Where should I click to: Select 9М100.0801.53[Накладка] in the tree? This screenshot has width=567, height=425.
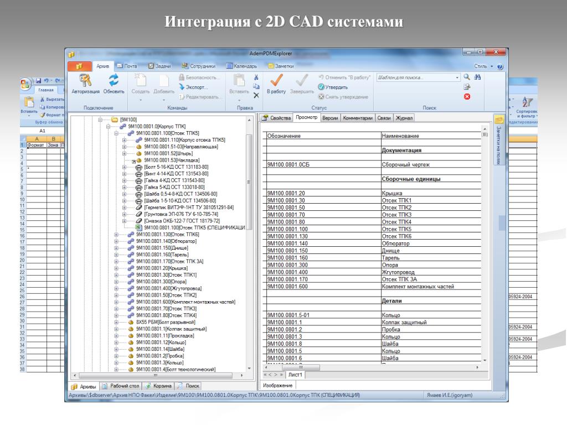tap(172, 160)
